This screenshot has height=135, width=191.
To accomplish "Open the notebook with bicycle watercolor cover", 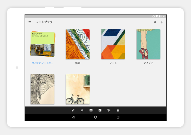I will click(x=78, y=89).
